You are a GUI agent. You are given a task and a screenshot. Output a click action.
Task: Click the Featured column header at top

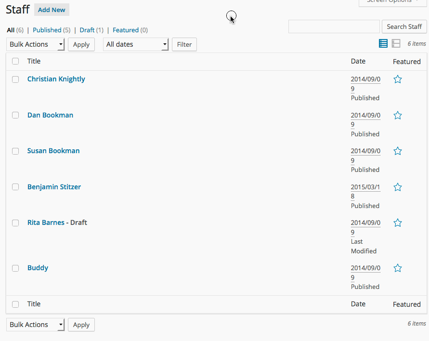[x=406, y=62]
